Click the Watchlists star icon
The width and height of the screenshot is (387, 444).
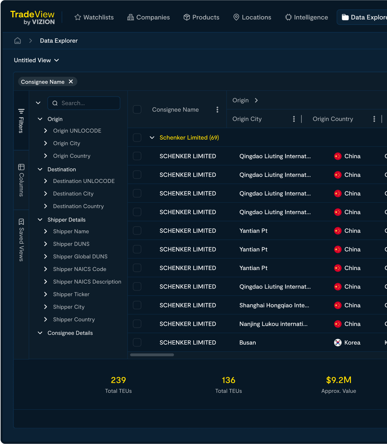pyautogui.click(x=78, y=17)
